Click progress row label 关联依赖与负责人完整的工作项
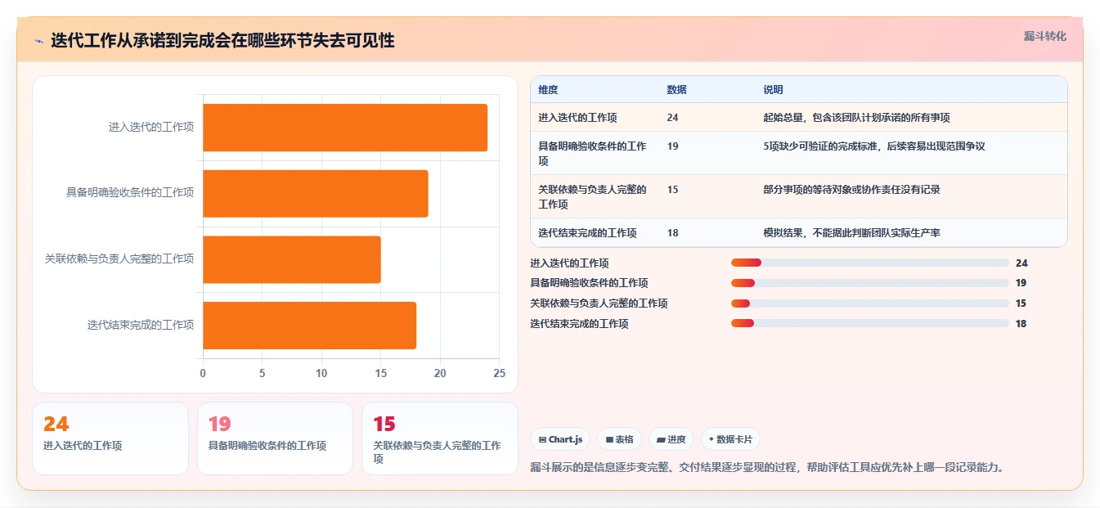Viewport: 1100px width, 508px height. 599,303
